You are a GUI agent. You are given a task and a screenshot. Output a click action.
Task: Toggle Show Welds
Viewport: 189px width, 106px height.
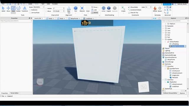pos(133,7)
